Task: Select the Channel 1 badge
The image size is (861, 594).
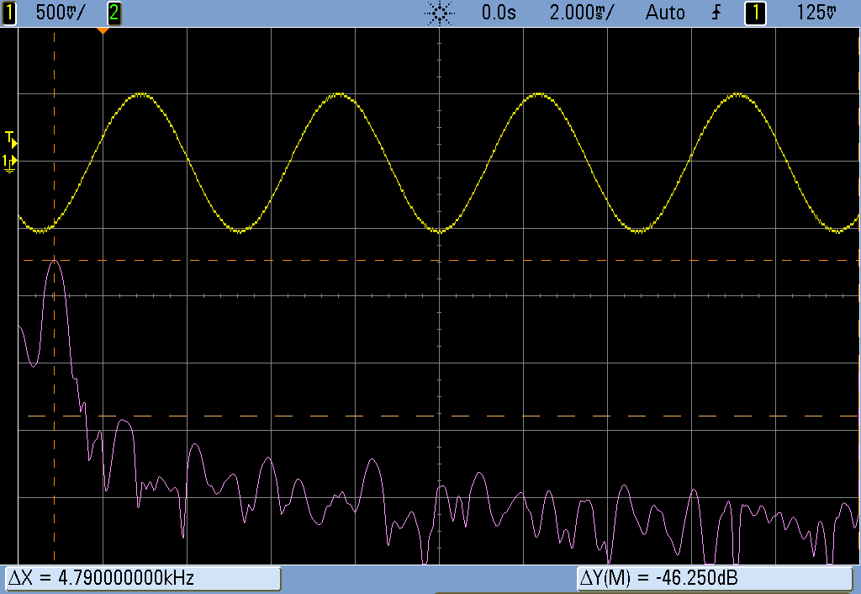Action: pyautogui.click(x=10, y=12)
